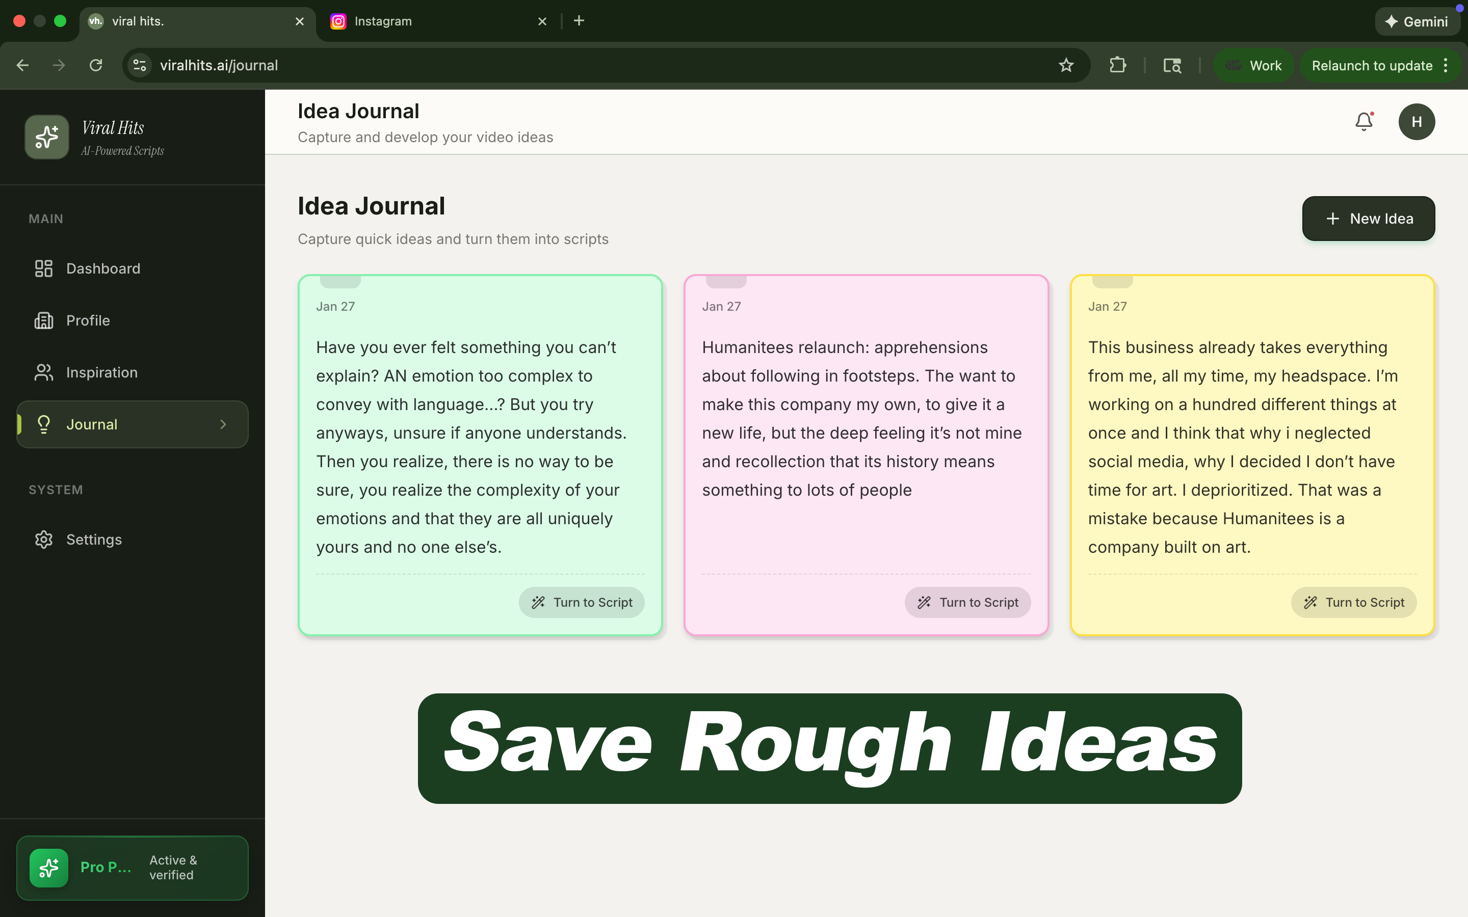Bookmark page with the star icon
Screen dimensions: 1468x917
pyautogui.click(x=1066, y=66)
